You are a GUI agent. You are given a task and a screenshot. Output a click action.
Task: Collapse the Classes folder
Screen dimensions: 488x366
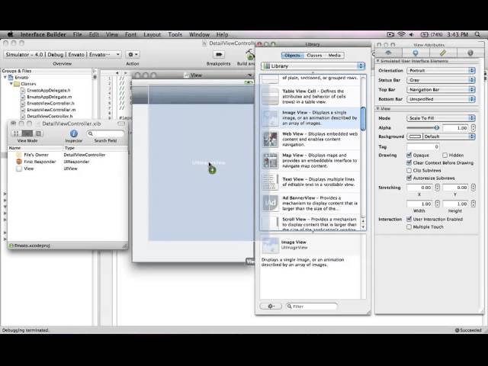pyautogui.click(x=11, y=84)
